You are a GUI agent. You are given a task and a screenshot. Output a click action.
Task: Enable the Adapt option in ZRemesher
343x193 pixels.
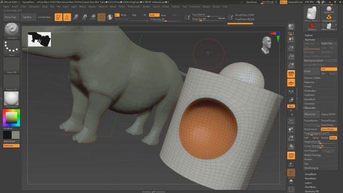point(333,138)
